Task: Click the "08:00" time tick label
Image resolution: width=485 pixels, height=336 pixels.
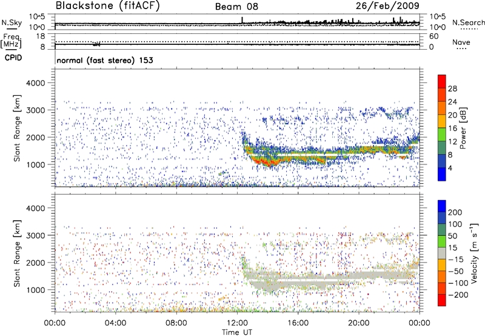Action: (176, 323)
